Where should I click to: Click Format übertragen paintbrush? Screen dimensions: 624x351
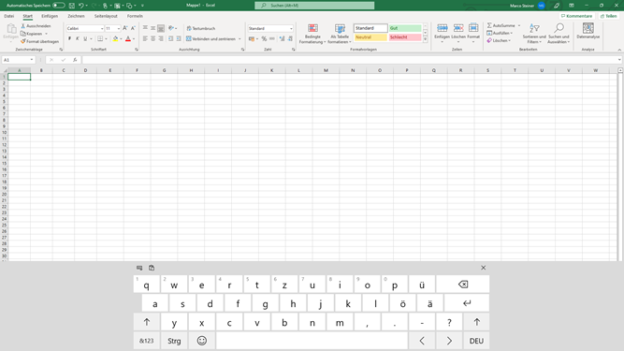click(x=40, y=41)
